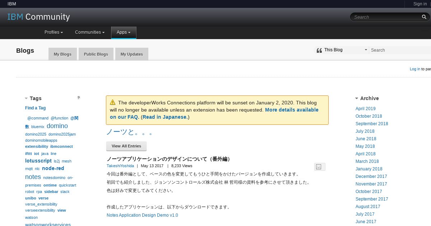The height and width of the screenshot is (226, 431).
Task: Click the quotation marks blog scope icon
Action: [319, 50]
